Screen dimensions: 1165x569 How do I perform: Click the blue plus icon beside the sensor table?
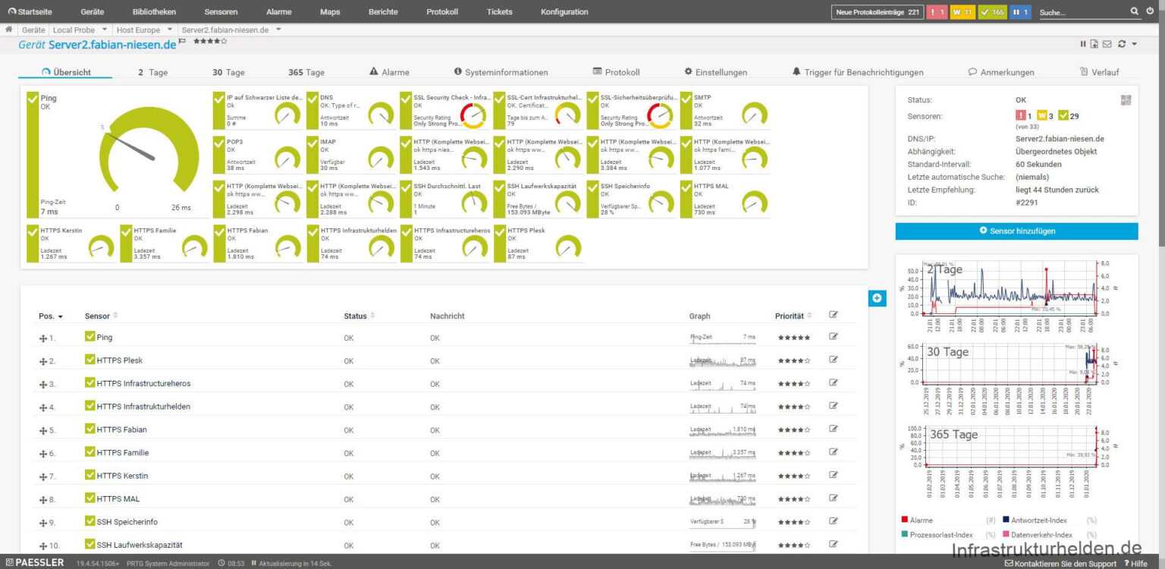point(877,298)
